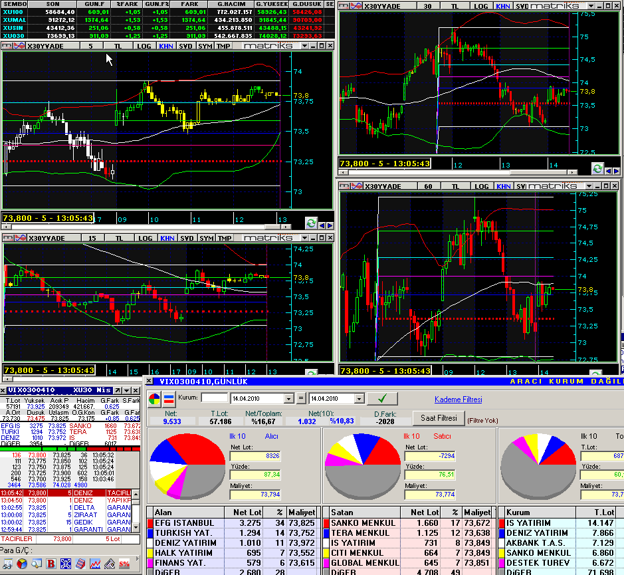624x575 pixels.
Task: Click the Saat Filtresi button
Action: (x=439, y=418)
